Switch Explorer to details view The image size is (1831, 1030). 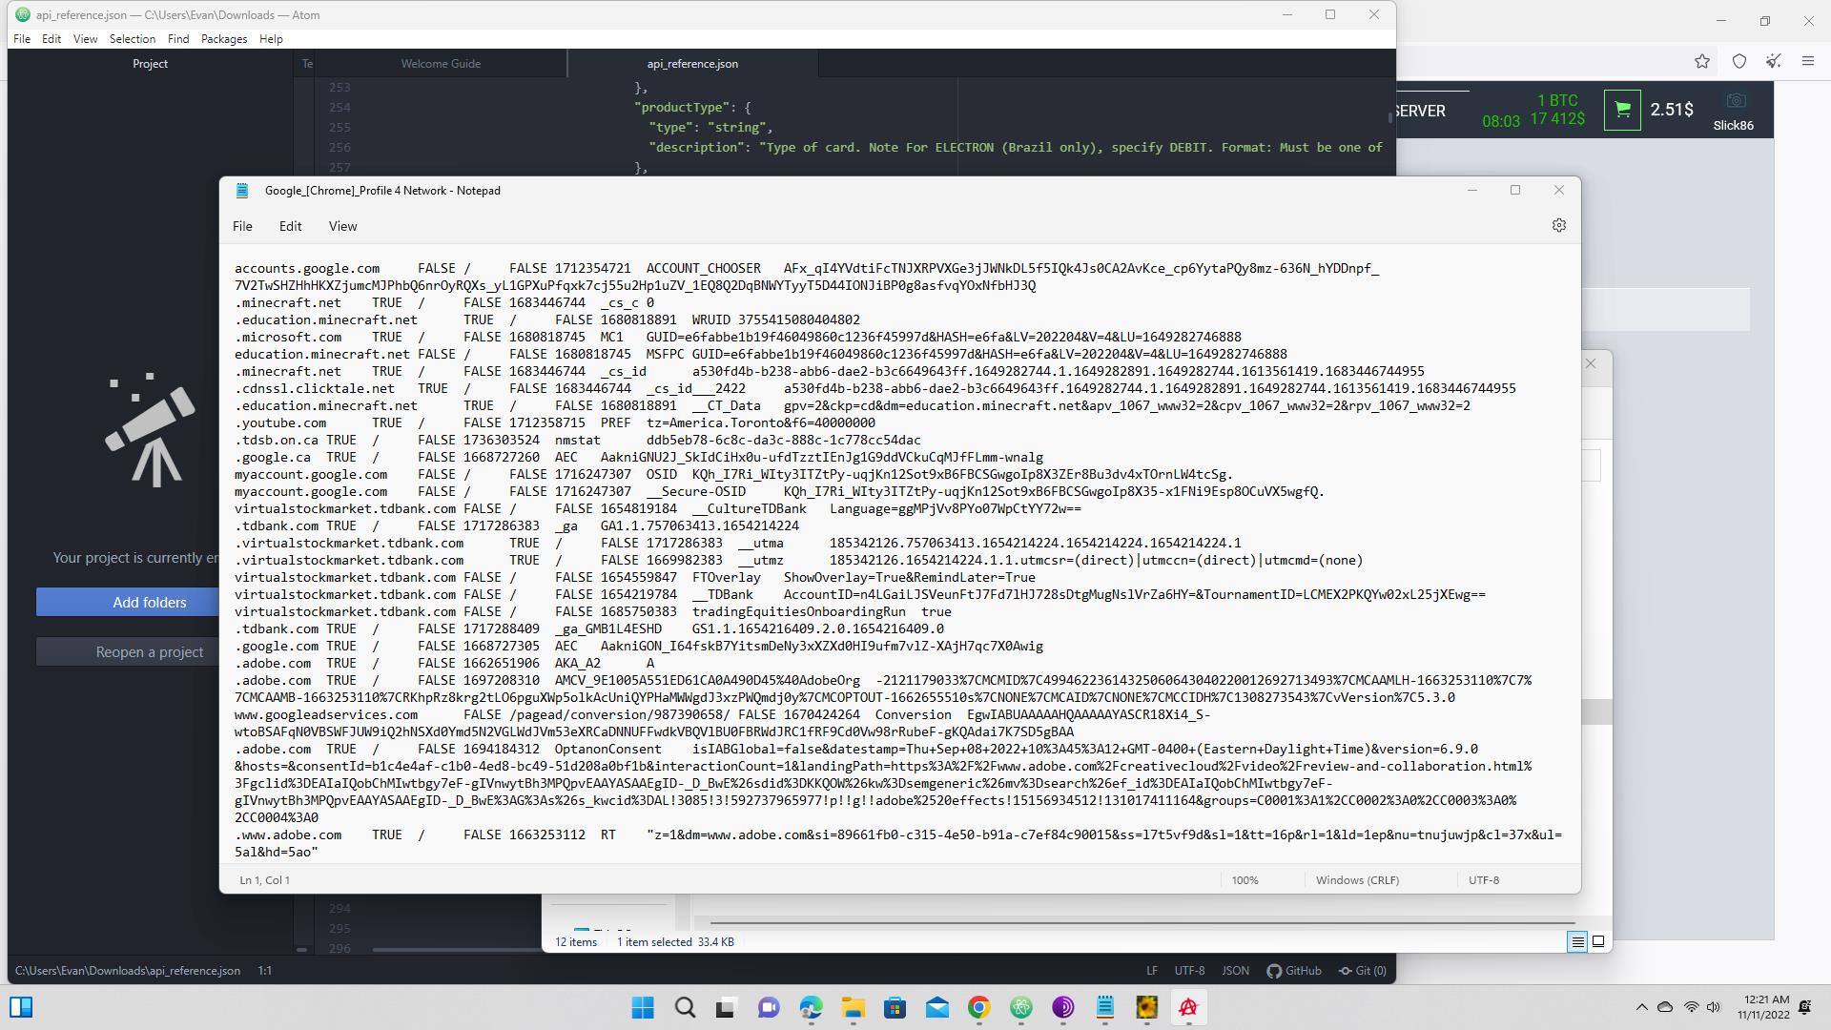tap(1577, 942)
